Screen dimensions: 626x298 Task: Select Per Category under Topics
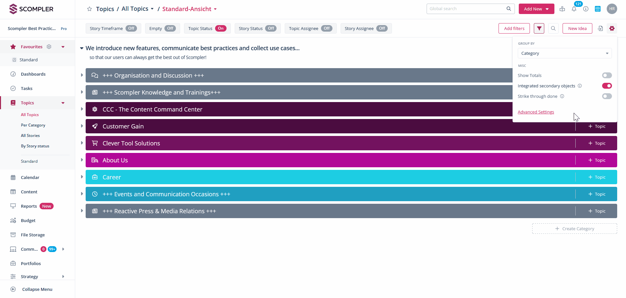point(33,125)
